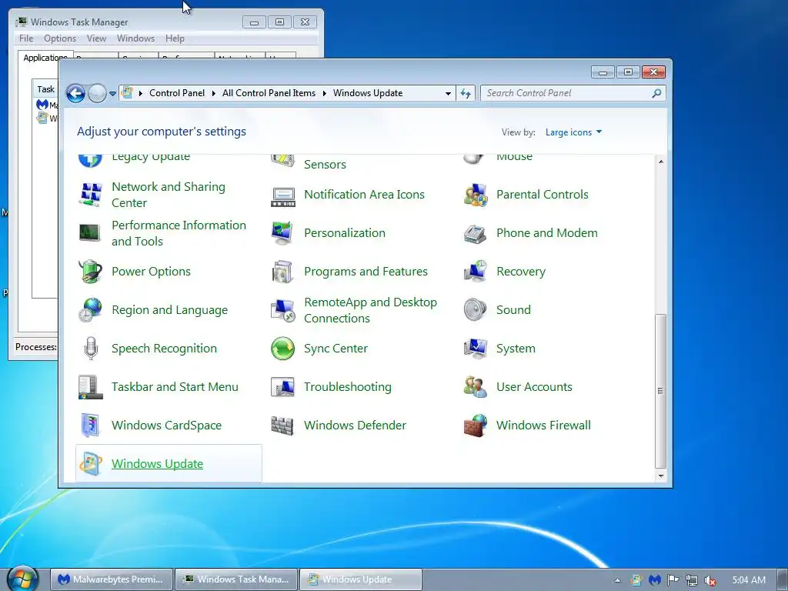Open the Help menu in Task Manager
This screenshot has height=591, width=788.
point(175,38)
